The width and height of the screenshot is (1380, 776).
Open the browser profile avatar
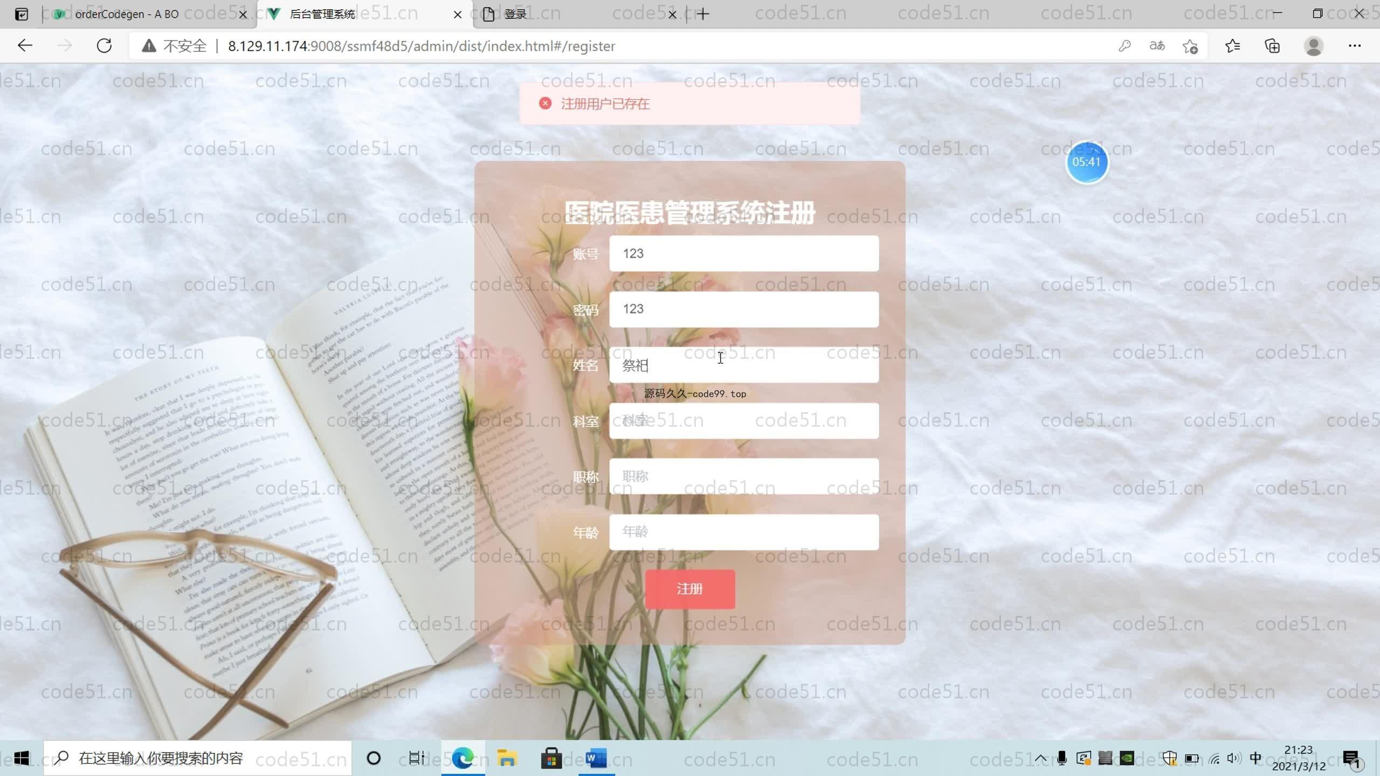(x=1314, y=46)
